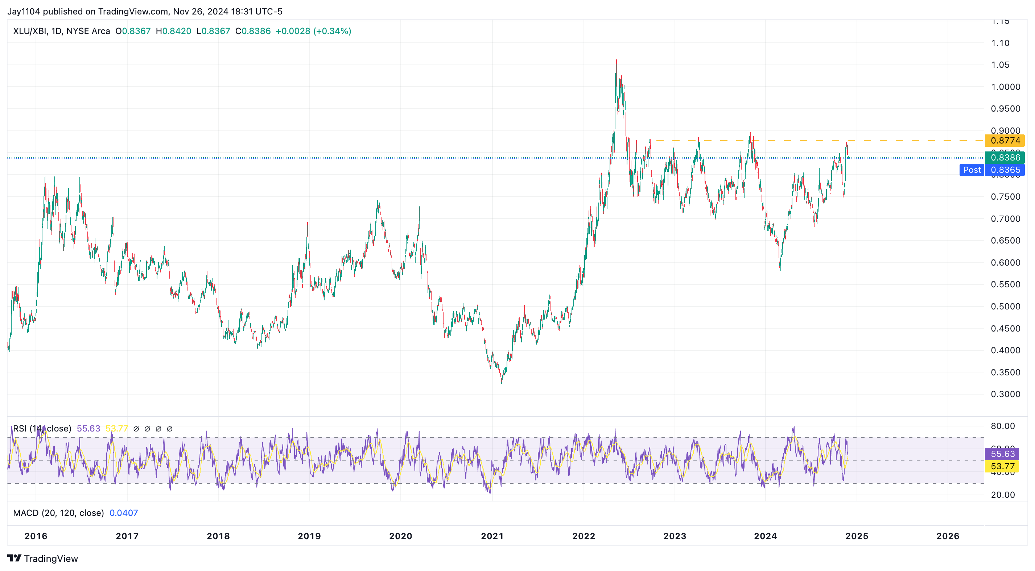
Task: Click the 0.3000 price axis label
Action: (1005, 394)
